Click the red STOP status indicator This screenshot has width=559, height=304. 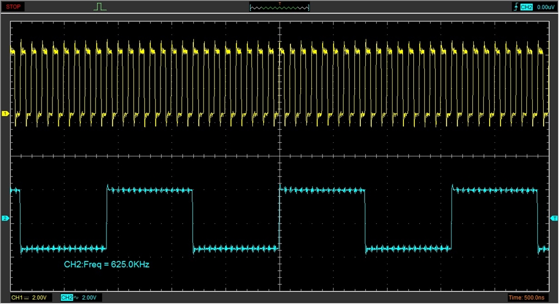(13, 7)
